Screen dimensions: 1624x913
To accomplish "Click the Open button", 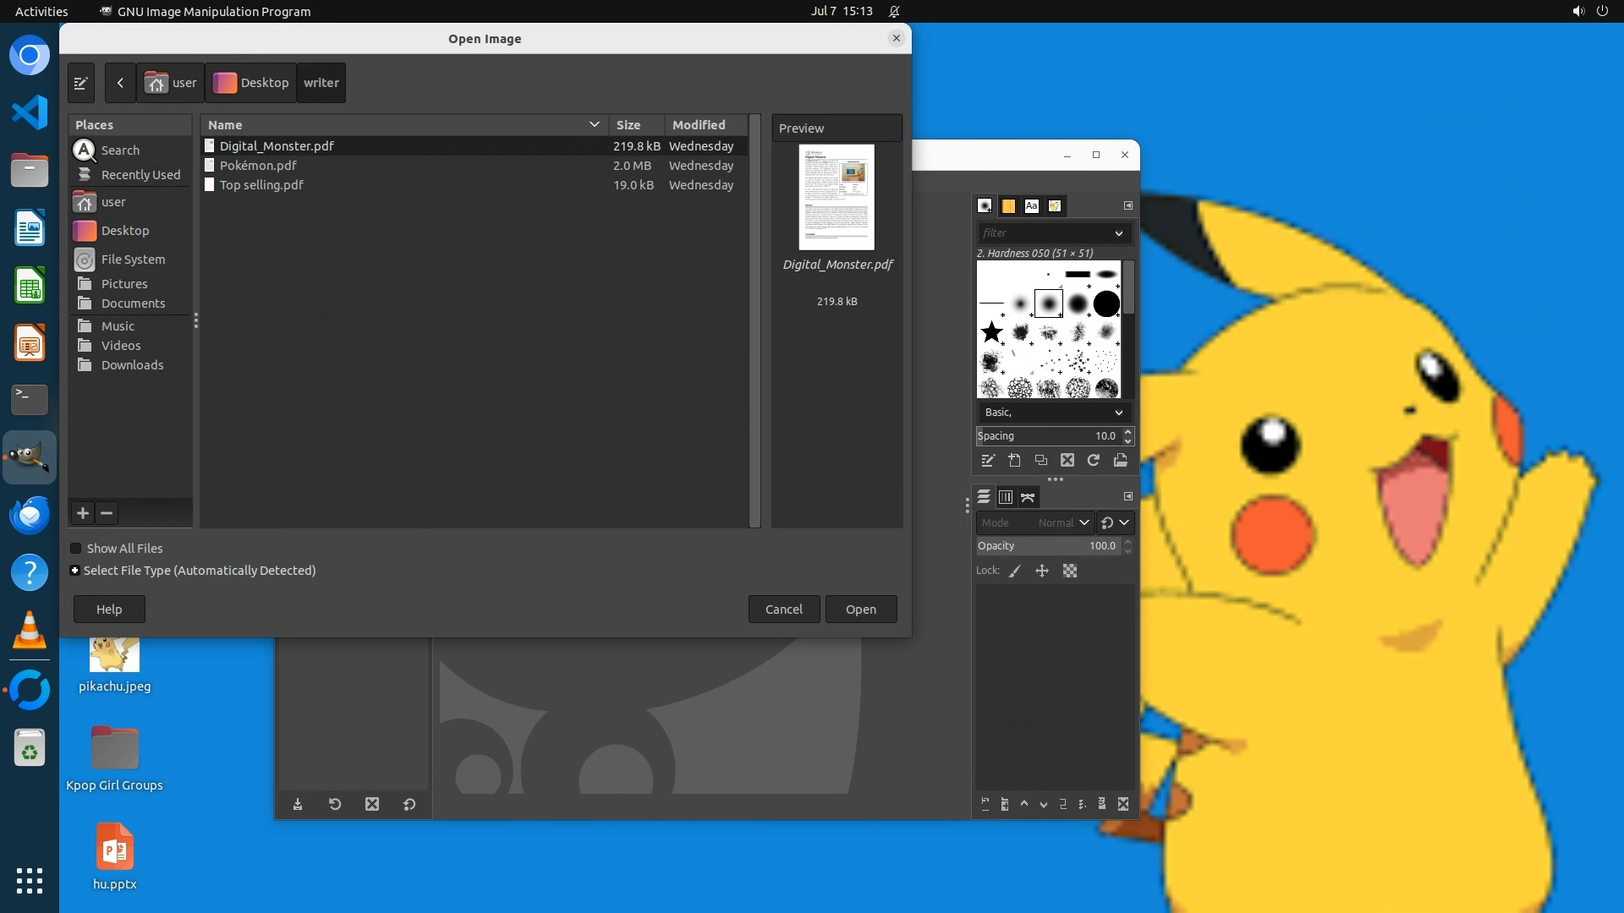I will click(x=860, y=610).
